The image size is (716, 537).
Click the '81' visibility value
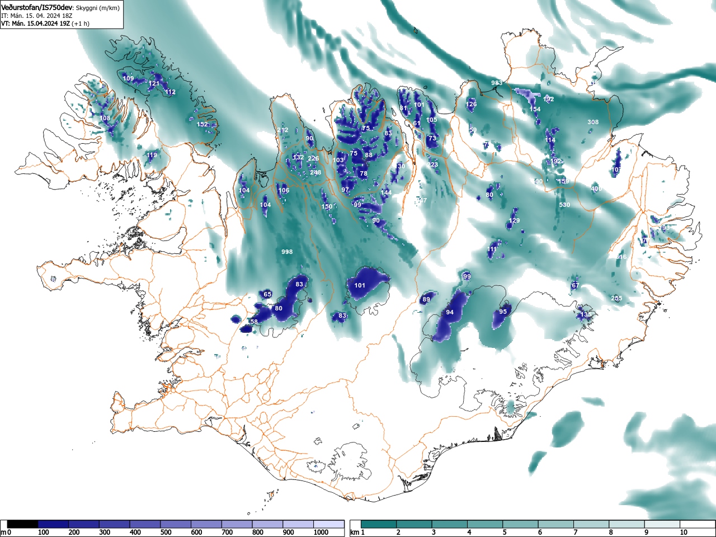pyautogui.click(x=403, y=108)
